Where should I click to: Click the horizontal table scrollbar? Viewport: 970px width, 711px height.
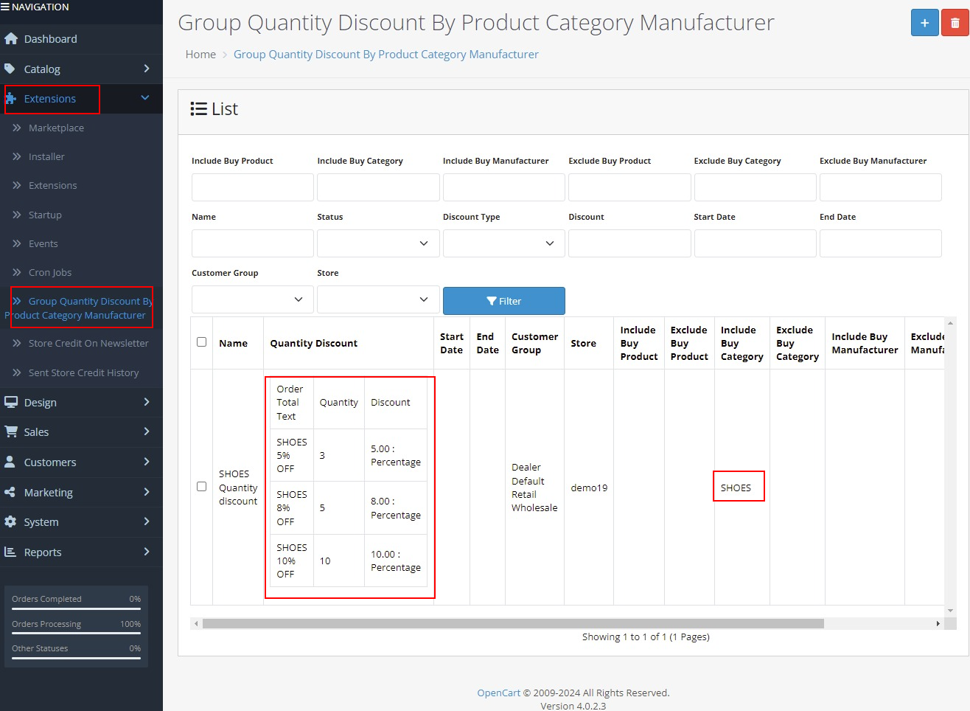click(x=512, y=624)
